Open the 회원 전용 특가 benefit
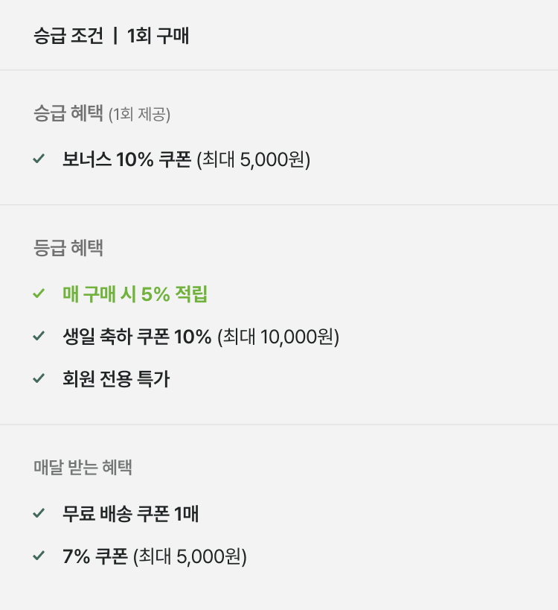The height and width of the screenshot is (610, 558). pos(116,379)
